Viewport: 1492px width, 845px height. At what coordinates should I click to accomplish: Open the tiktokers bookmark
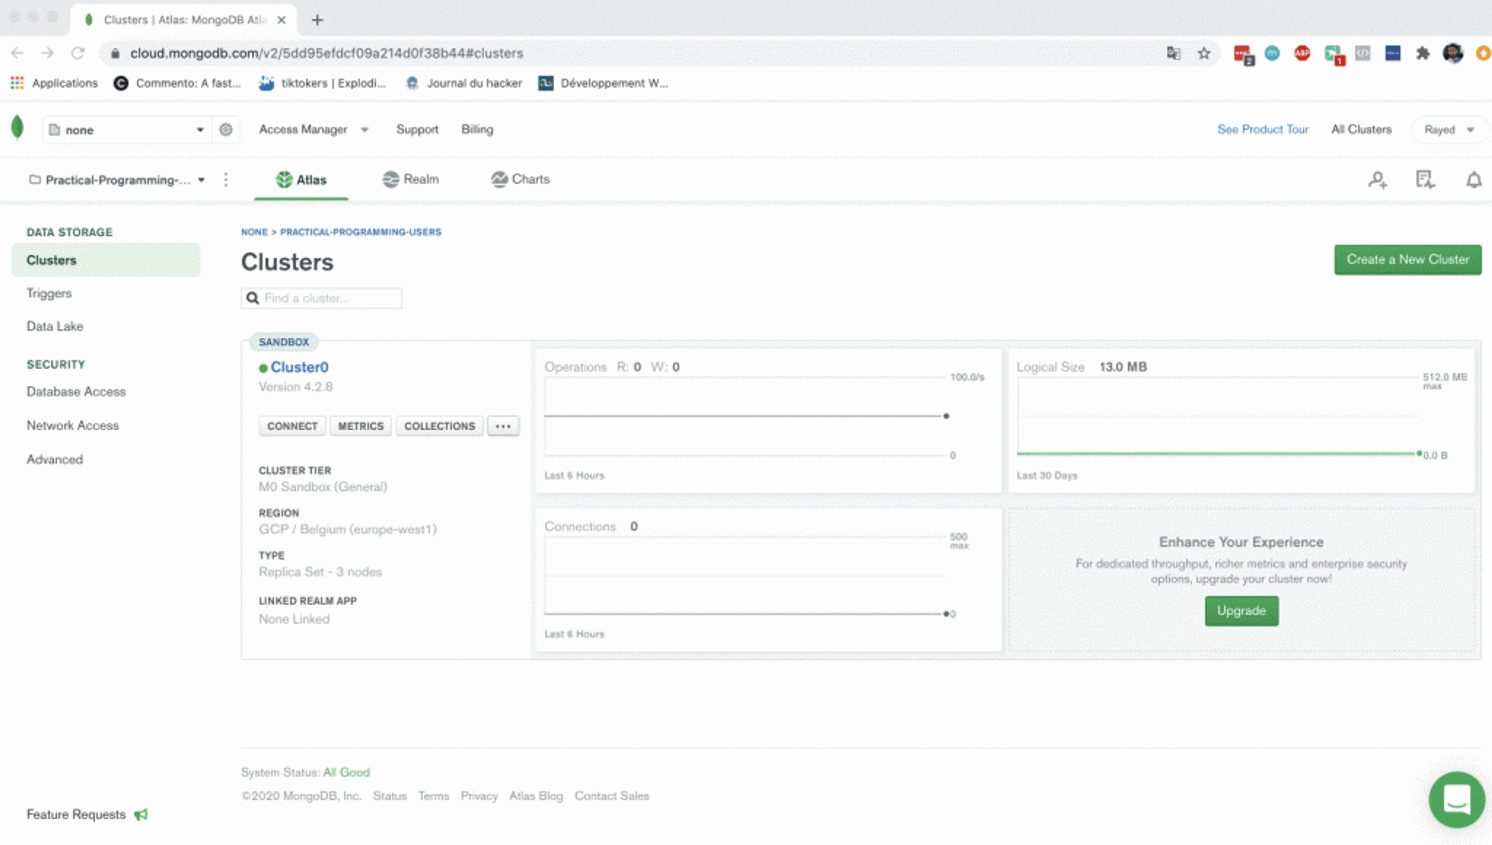(x=322, y=83)
